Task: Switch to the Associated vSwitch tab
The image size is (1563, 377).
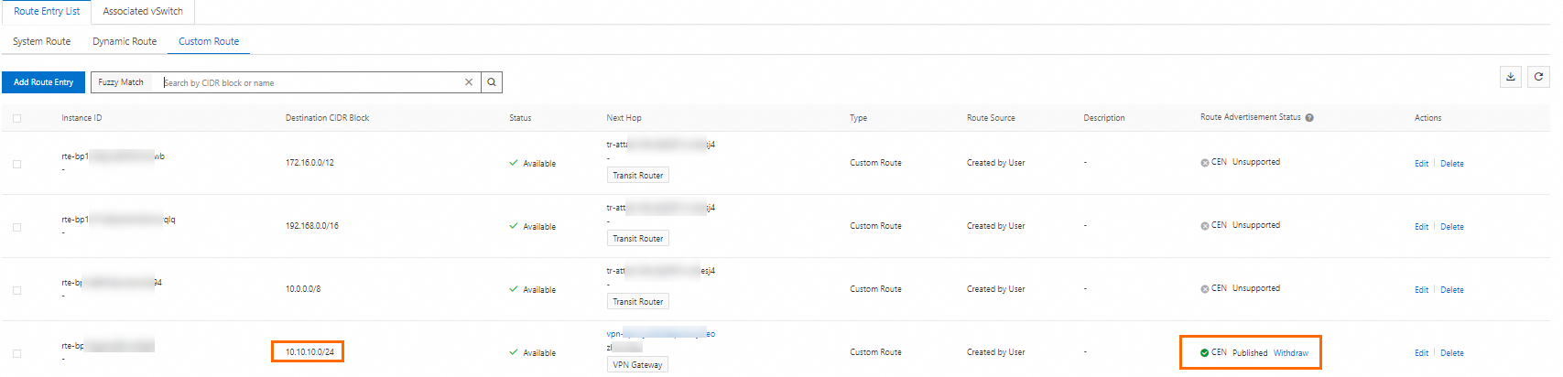Action: pos(143,11)
